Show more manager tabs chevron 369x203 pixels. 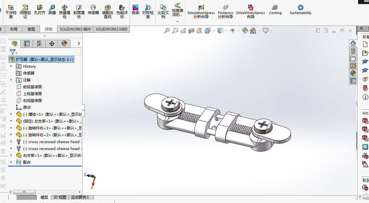point(79,43)
